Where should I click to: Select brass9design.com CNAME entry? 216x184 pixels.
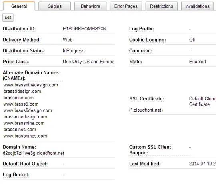22,91
